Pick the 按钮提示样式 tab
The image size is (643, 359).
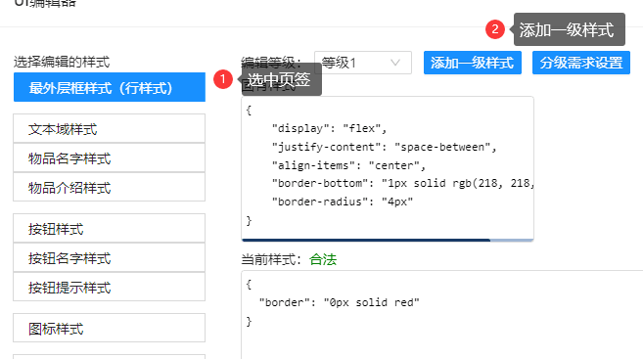(109, 287)
